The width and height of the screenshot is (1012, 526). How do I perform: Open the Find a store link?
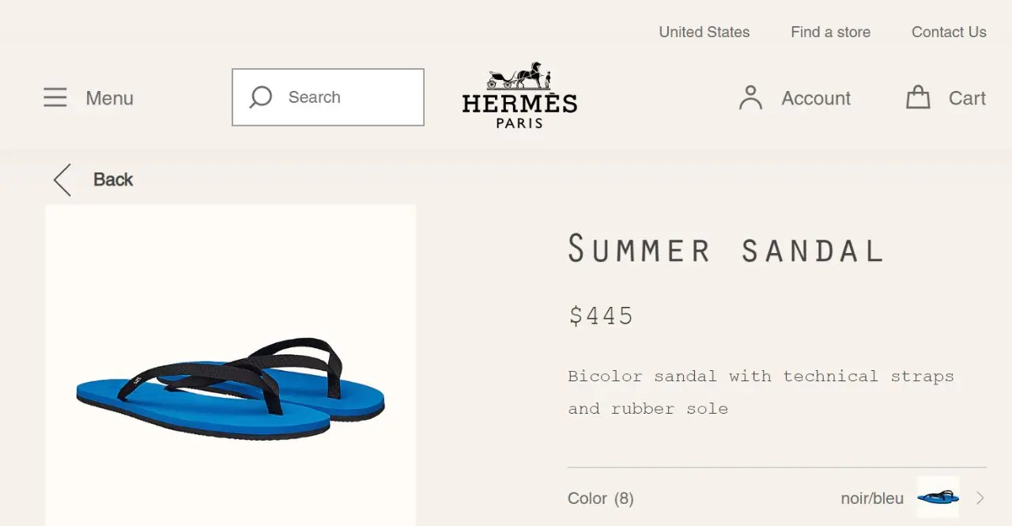click(x=830, y=32)
